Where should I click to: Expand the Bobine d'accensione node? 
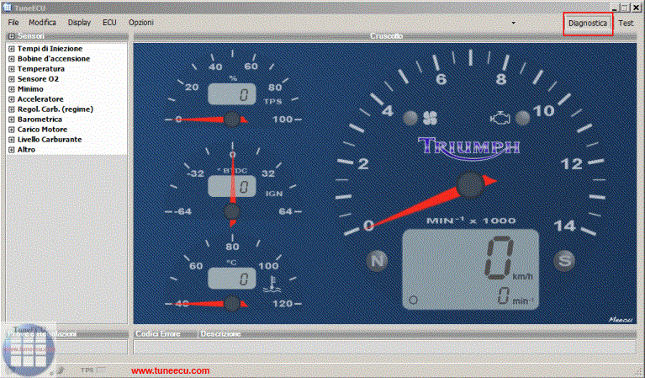point(12,59)
